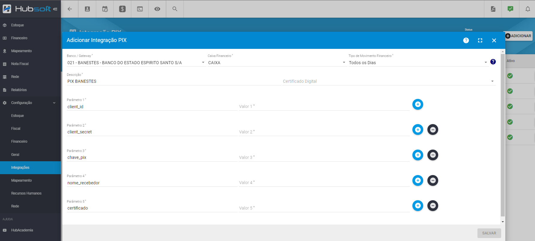The image size is (535, 241).
Task: Collapse the Configuração sidebar section
Action: point(30,103)
